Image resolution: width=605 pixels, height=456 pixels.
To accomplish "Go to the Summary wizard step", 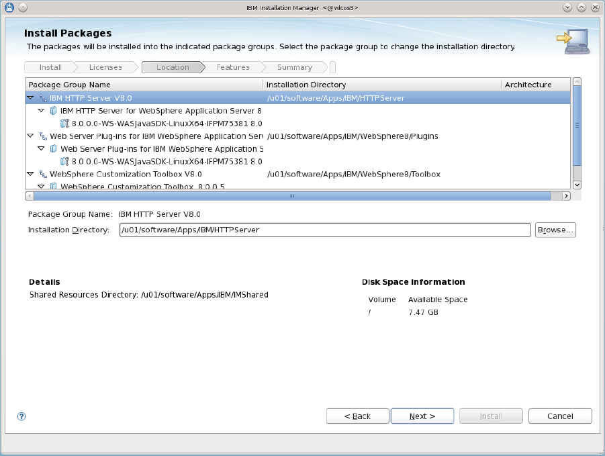I will coord(294,67).
